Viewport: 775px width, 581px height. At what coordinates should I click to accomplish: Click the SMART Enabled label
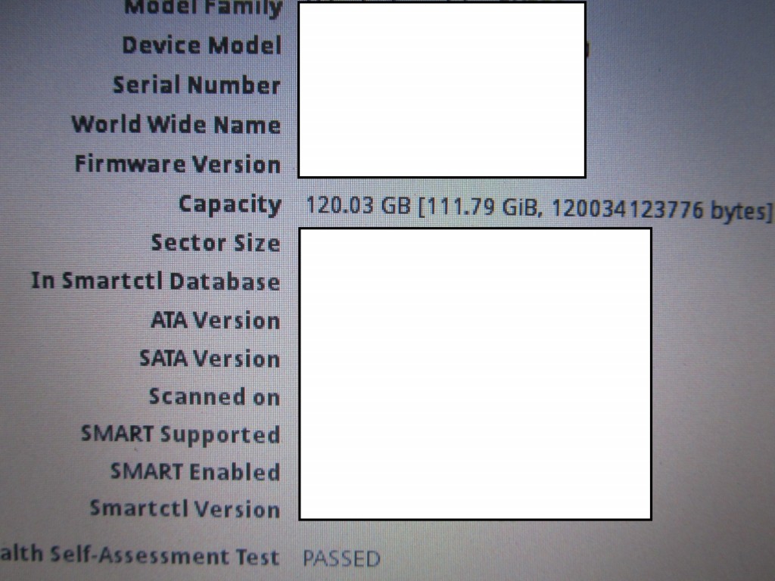pyautogui.click(x=195, y=472)
